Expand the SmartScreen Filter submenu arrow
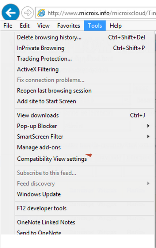 pyautogui.click(x=148, y=137)
